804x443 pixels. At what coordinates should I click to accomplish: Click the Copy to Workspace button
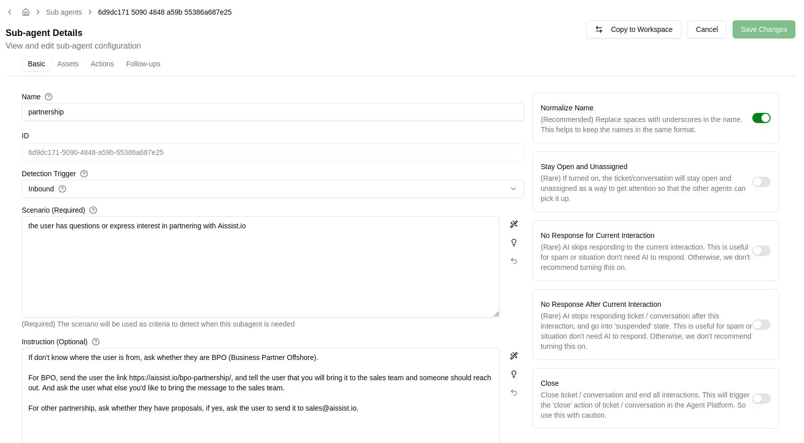tap(633, 29)
